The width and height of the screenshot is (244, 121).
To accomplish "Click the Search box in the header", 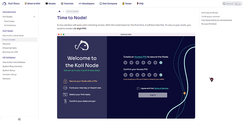I will [232, 4].
